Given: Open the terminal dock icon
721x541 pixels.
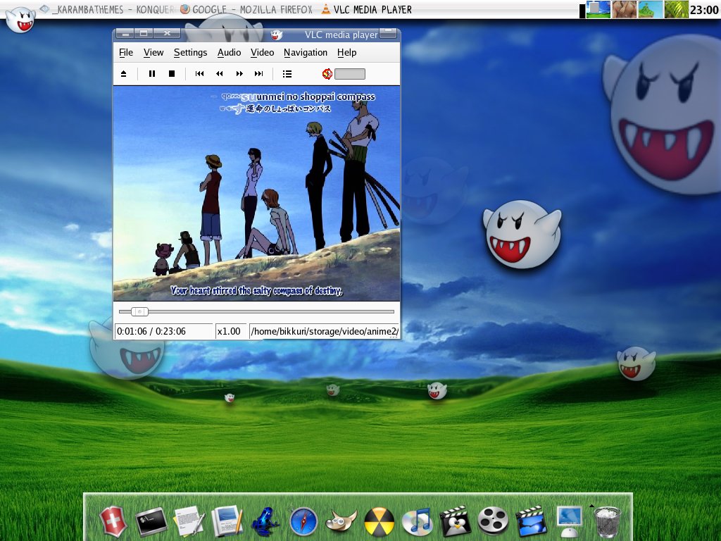Looking at the screenshot, I should click(151, 521).
